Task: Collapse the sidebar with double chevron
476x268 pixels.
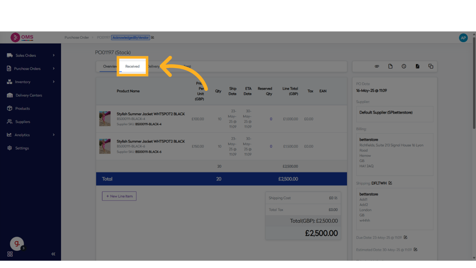Action: point(53,254)
